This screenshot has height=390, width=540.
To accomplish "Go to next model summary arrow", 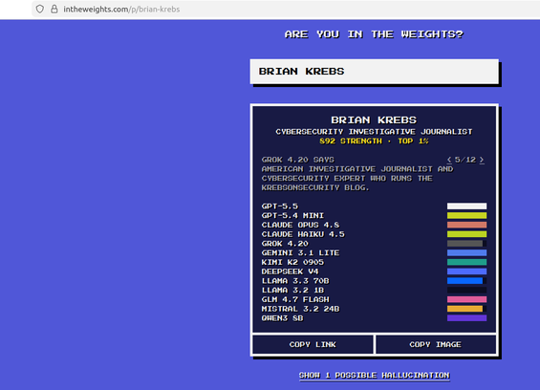I will tap(482, 160).
